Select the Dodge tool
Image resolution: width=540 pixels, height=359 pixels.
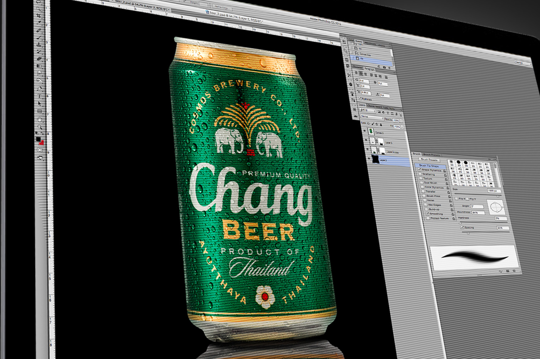tap(39, 80)
